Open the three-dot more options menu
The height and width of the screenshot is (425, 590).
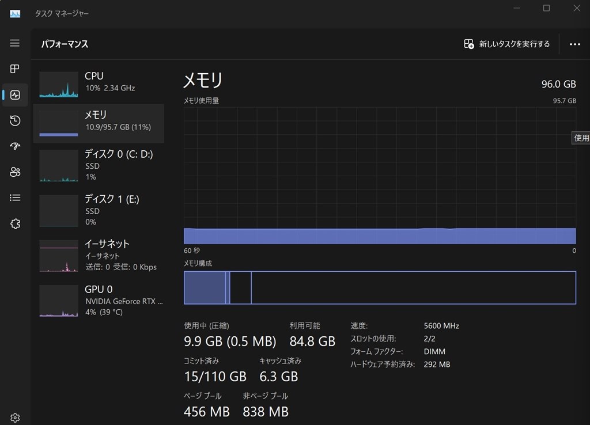(574, 44)
